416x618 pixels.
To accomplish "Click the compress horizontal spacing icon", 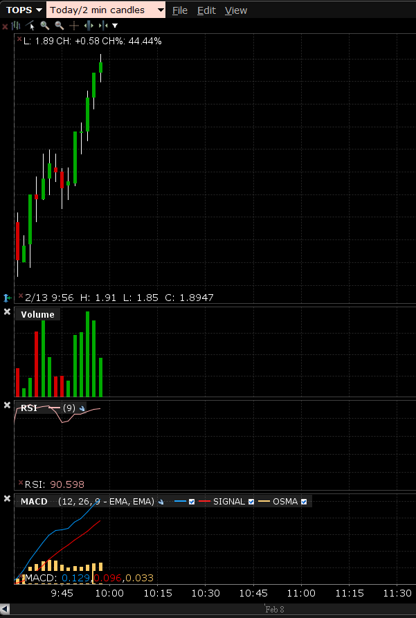I will (x=103, y=26).
